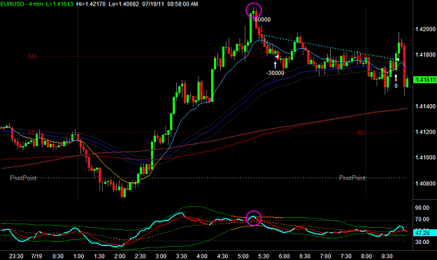Click the 30.00 indicator scale value
The image size is (437, 260).
pyautogui.click(x=422, y=242)
